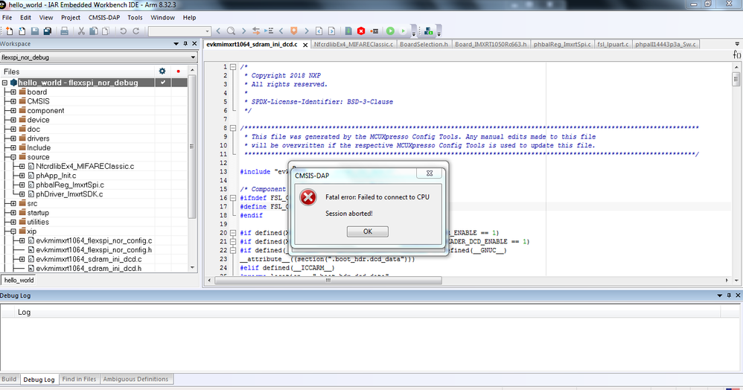743x390 pixels.
Task: Open the flexspi_nor_debug configuration dropdown
Action: 192,57
